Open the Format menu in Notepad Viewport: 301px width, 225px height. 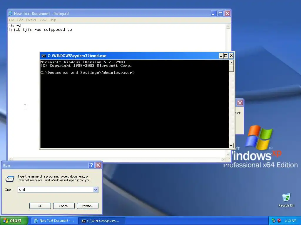[x=31, y=20]
